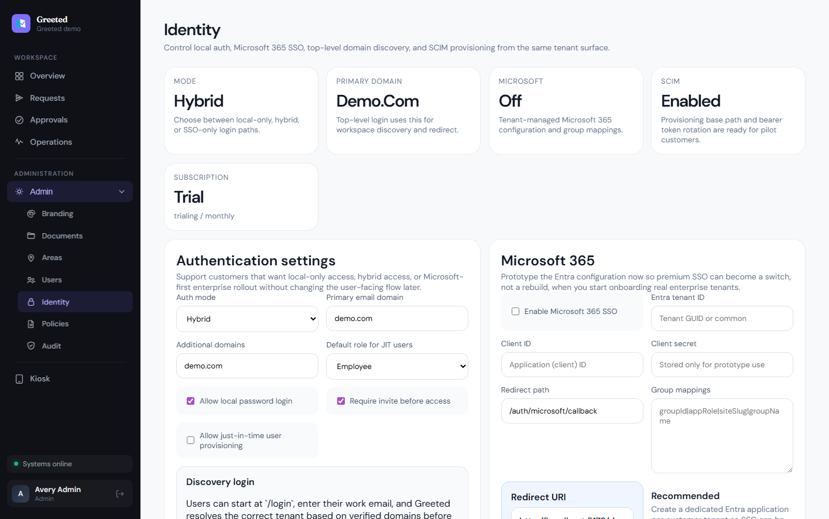
Task: Click the Identity lock icon
Action: [31, 302]
